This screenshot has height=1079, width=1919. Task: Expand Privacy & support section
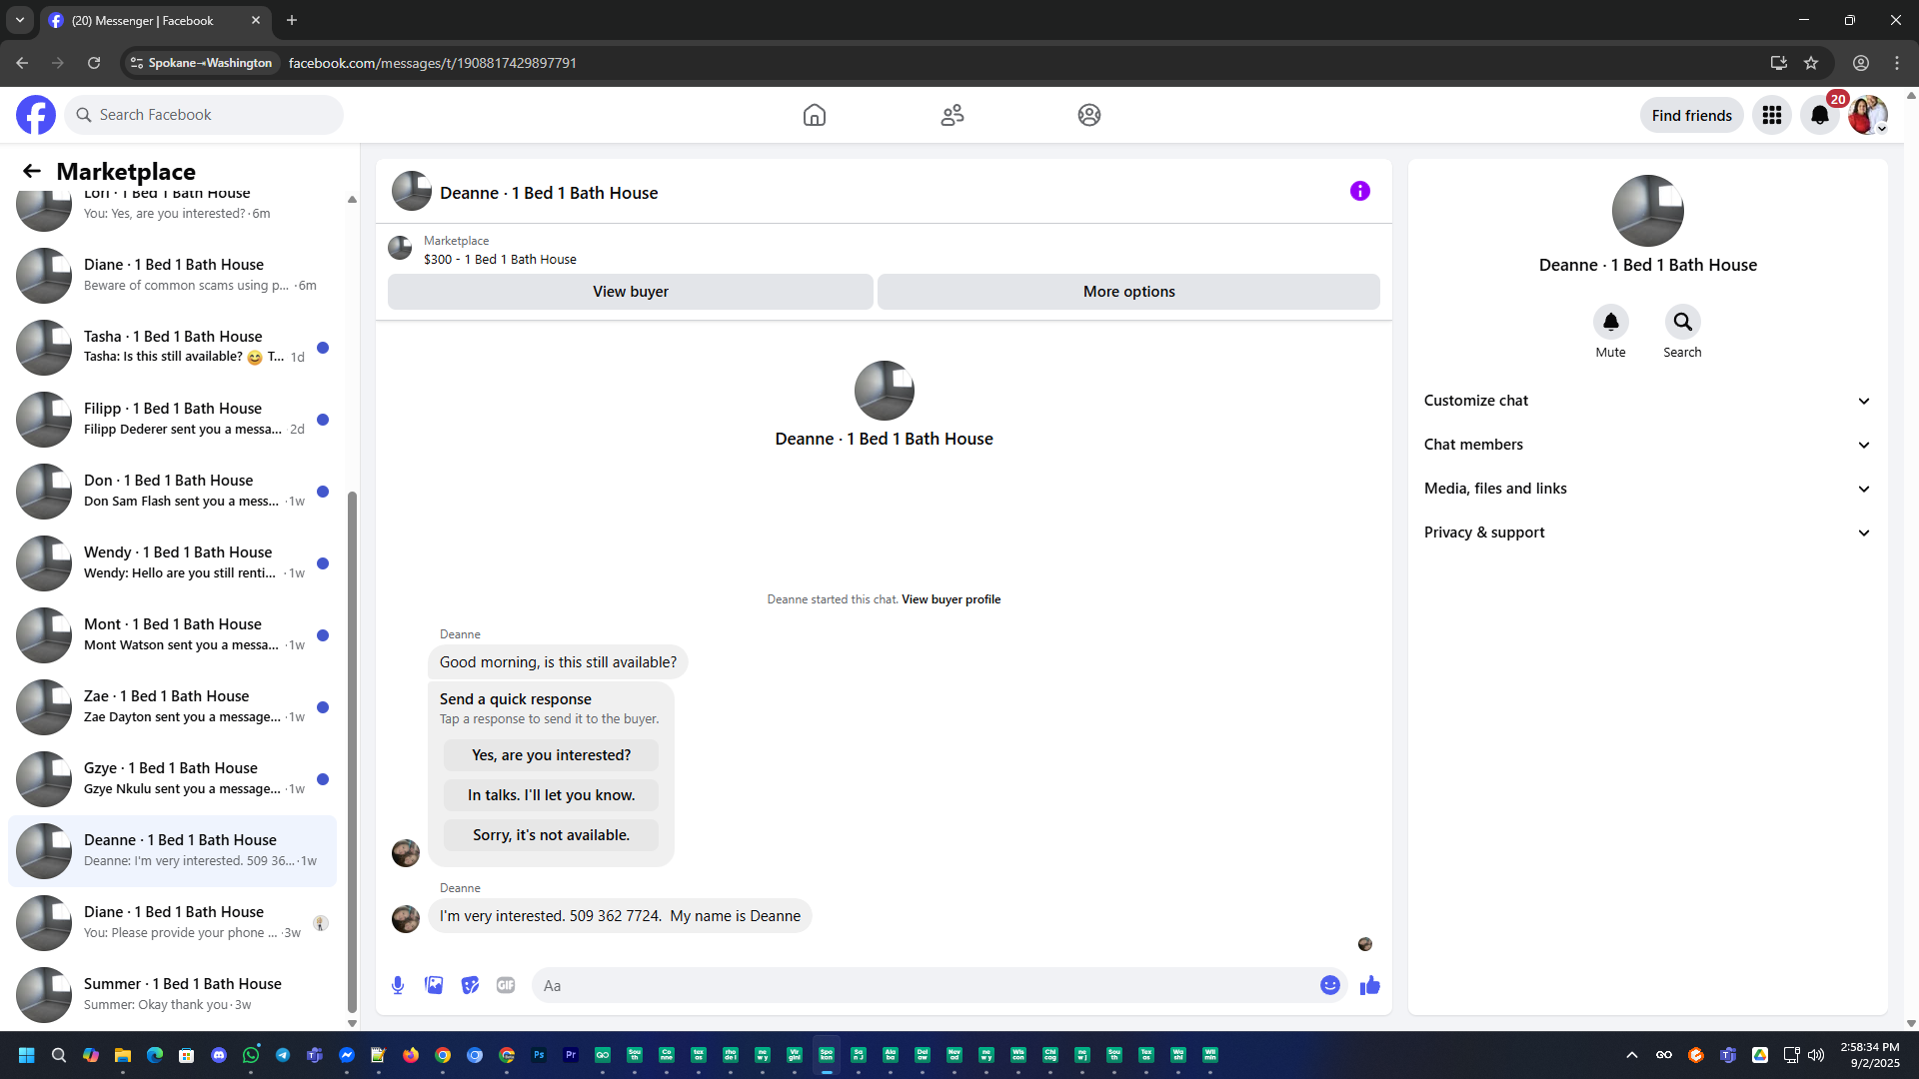(x=1647, y=533)
